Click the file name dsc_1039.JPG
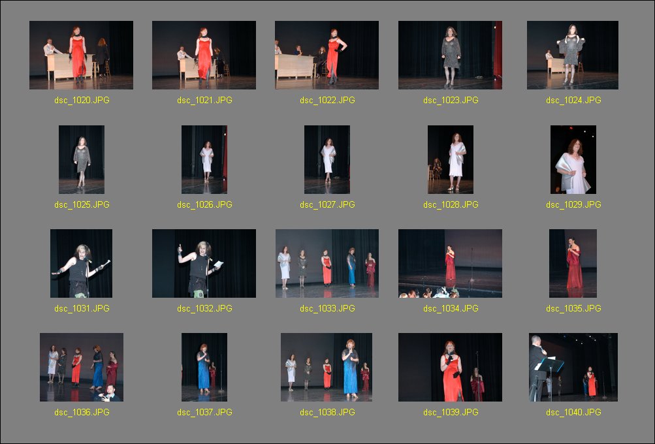The width and height of the screenshot is (655, 444). pos(451,412)
